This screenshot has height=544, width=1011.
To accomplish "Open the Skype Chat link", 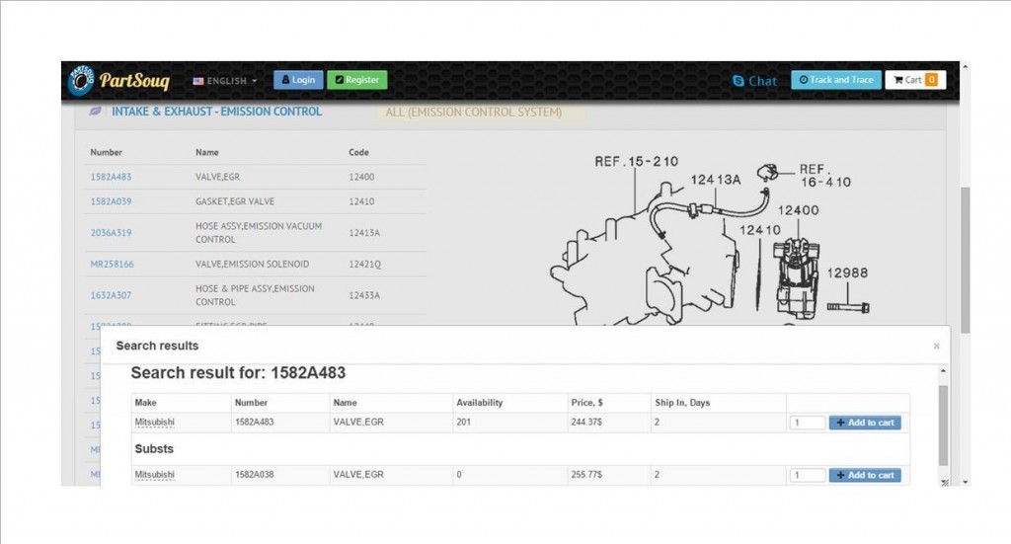I will pyautogui.click(x=755, y=81).
